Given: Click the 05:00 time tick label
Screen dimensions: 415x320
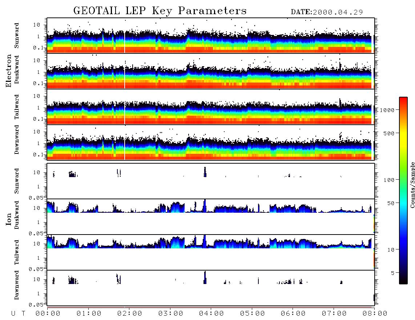Looking at the screenshot, I should pyautogui.click(x=253, y=313).
